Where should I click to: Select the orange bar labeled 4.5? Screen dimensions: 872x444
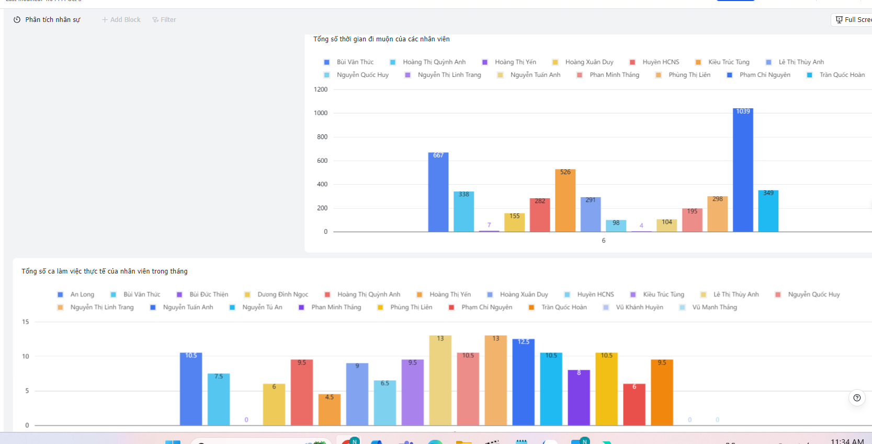coord(330,409)
